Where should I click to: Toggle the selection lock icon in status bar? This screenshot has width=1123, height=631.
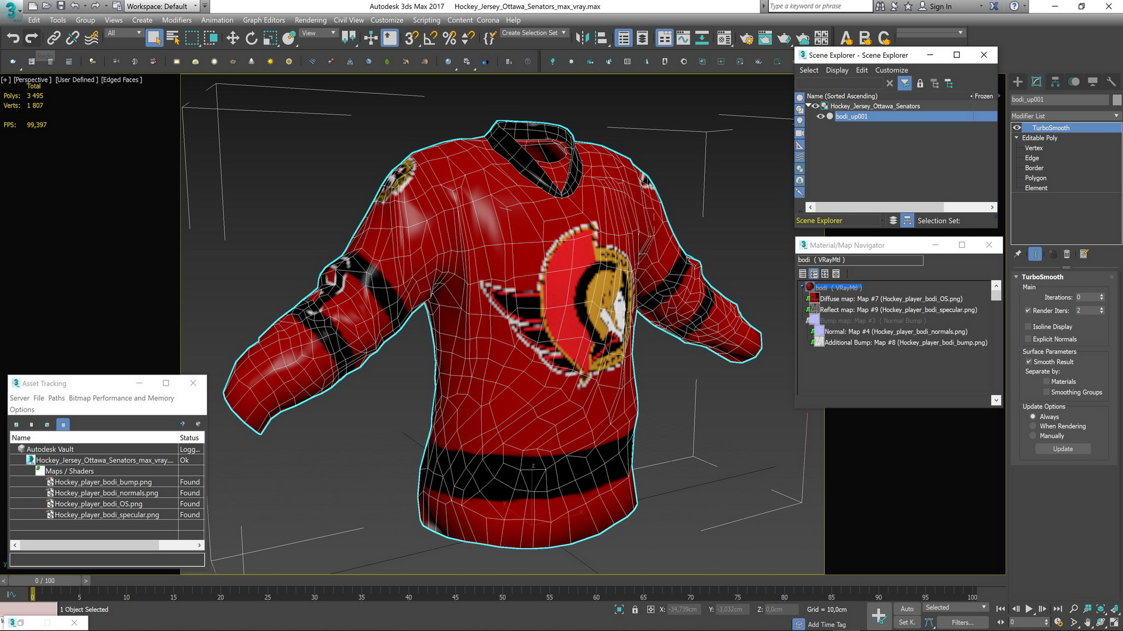[x=635, y=609]
